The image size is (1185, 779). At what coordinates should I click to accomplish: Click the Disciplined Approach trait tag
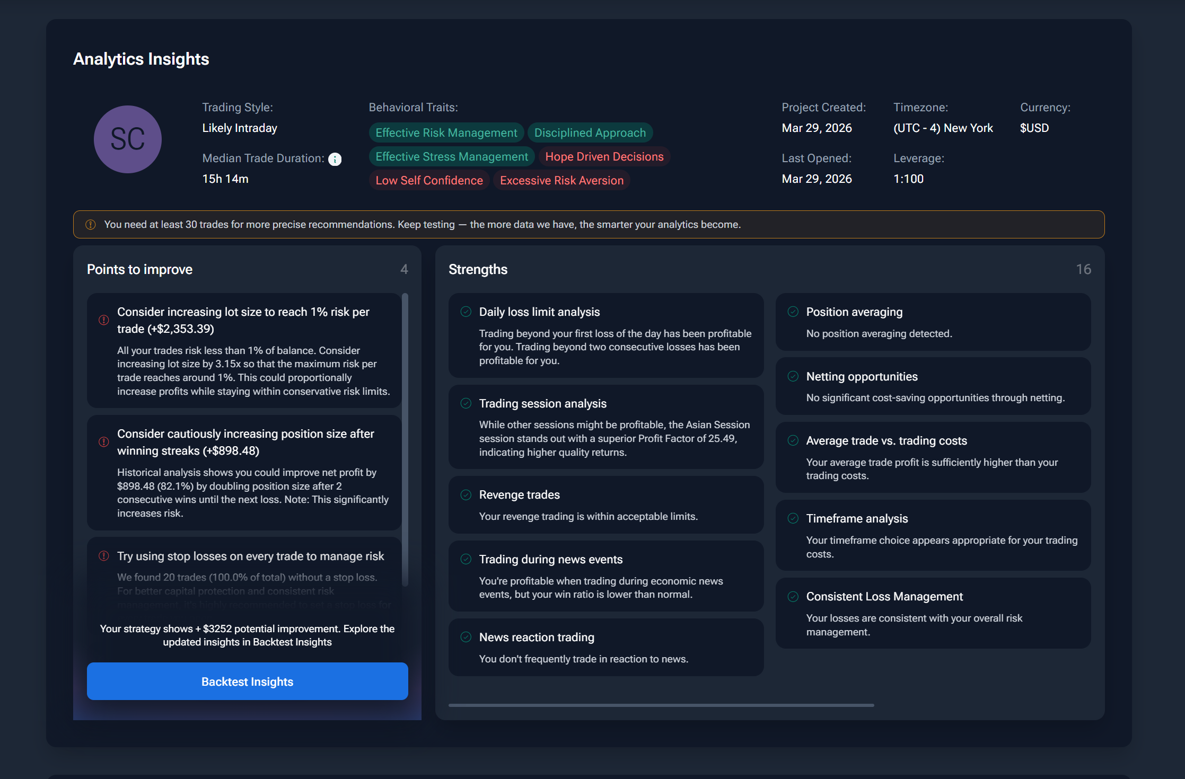tap(590, 132)
